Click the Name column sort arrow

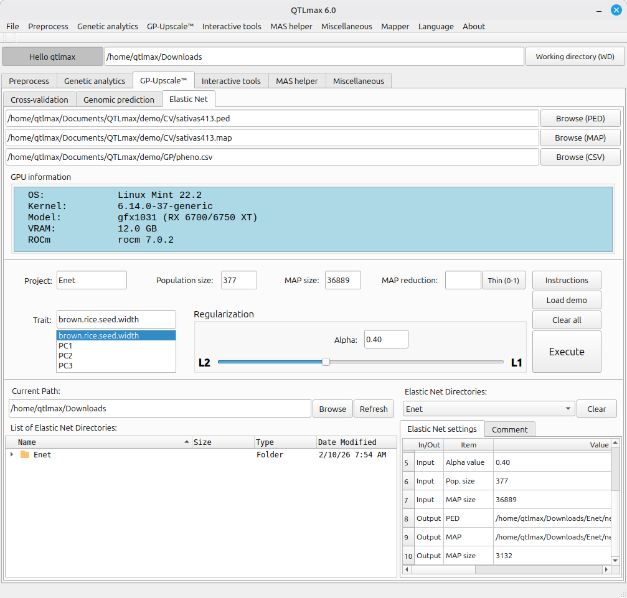[187, 442]
